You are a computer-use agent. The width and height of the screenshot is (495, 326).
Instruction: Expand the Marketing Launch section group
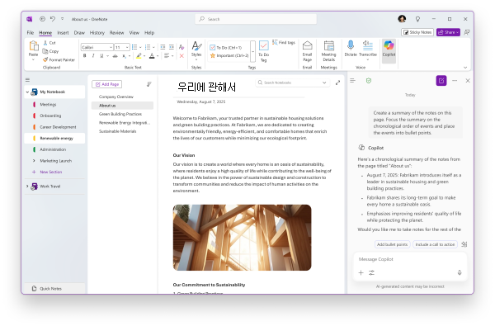point(34,161)
